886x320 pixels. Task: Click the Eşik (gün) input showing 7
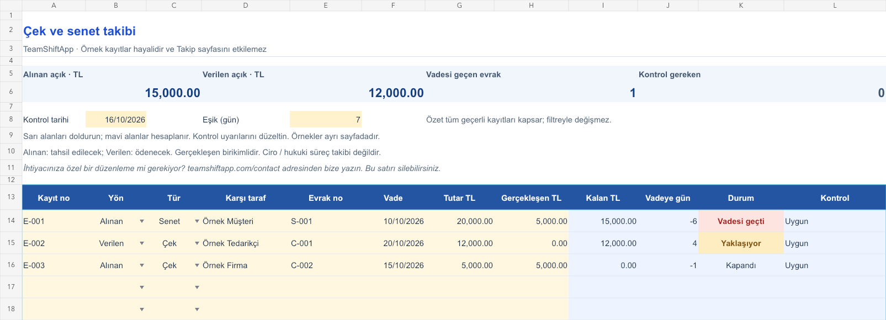326,120
